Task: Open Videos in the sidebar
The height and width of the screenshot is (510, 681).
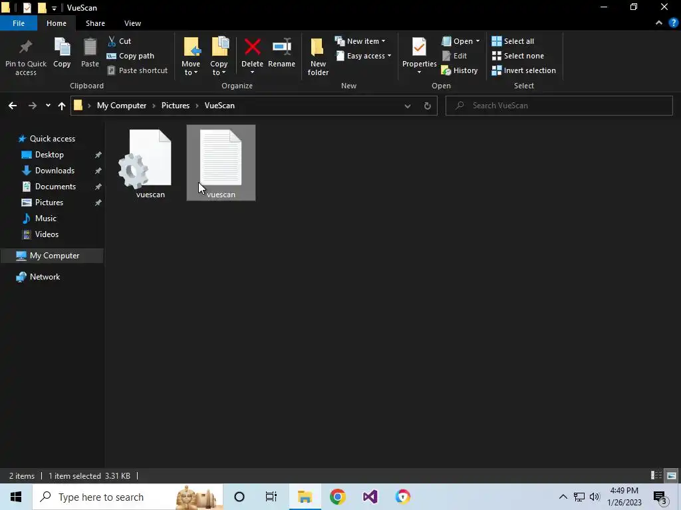Action: pyautogui.click(x=47, y=234)
